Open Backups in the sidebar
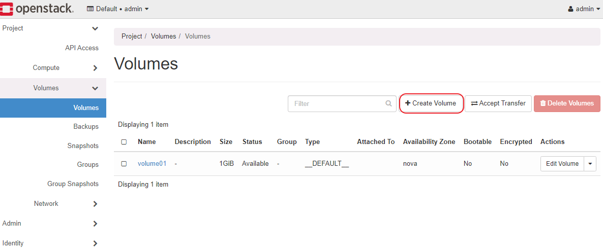Image resolution: width=603 pixels, height=252 pixels. pyautogui.click(x=85, y=126)
